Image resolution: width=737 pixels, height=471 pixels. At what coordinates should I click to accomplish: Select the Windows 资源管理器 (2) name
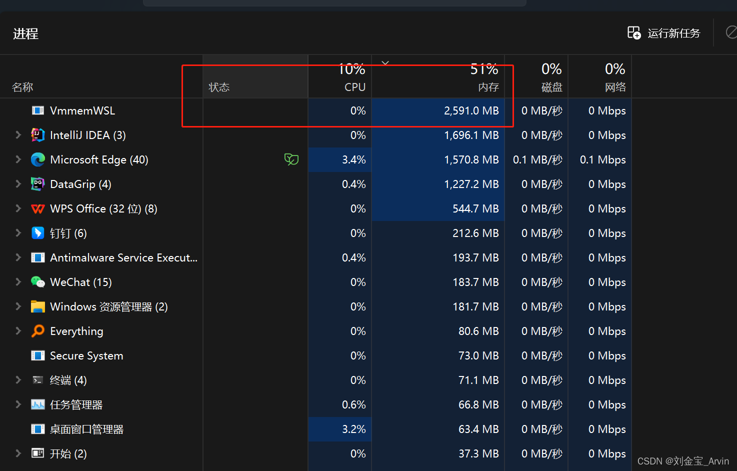109,306
